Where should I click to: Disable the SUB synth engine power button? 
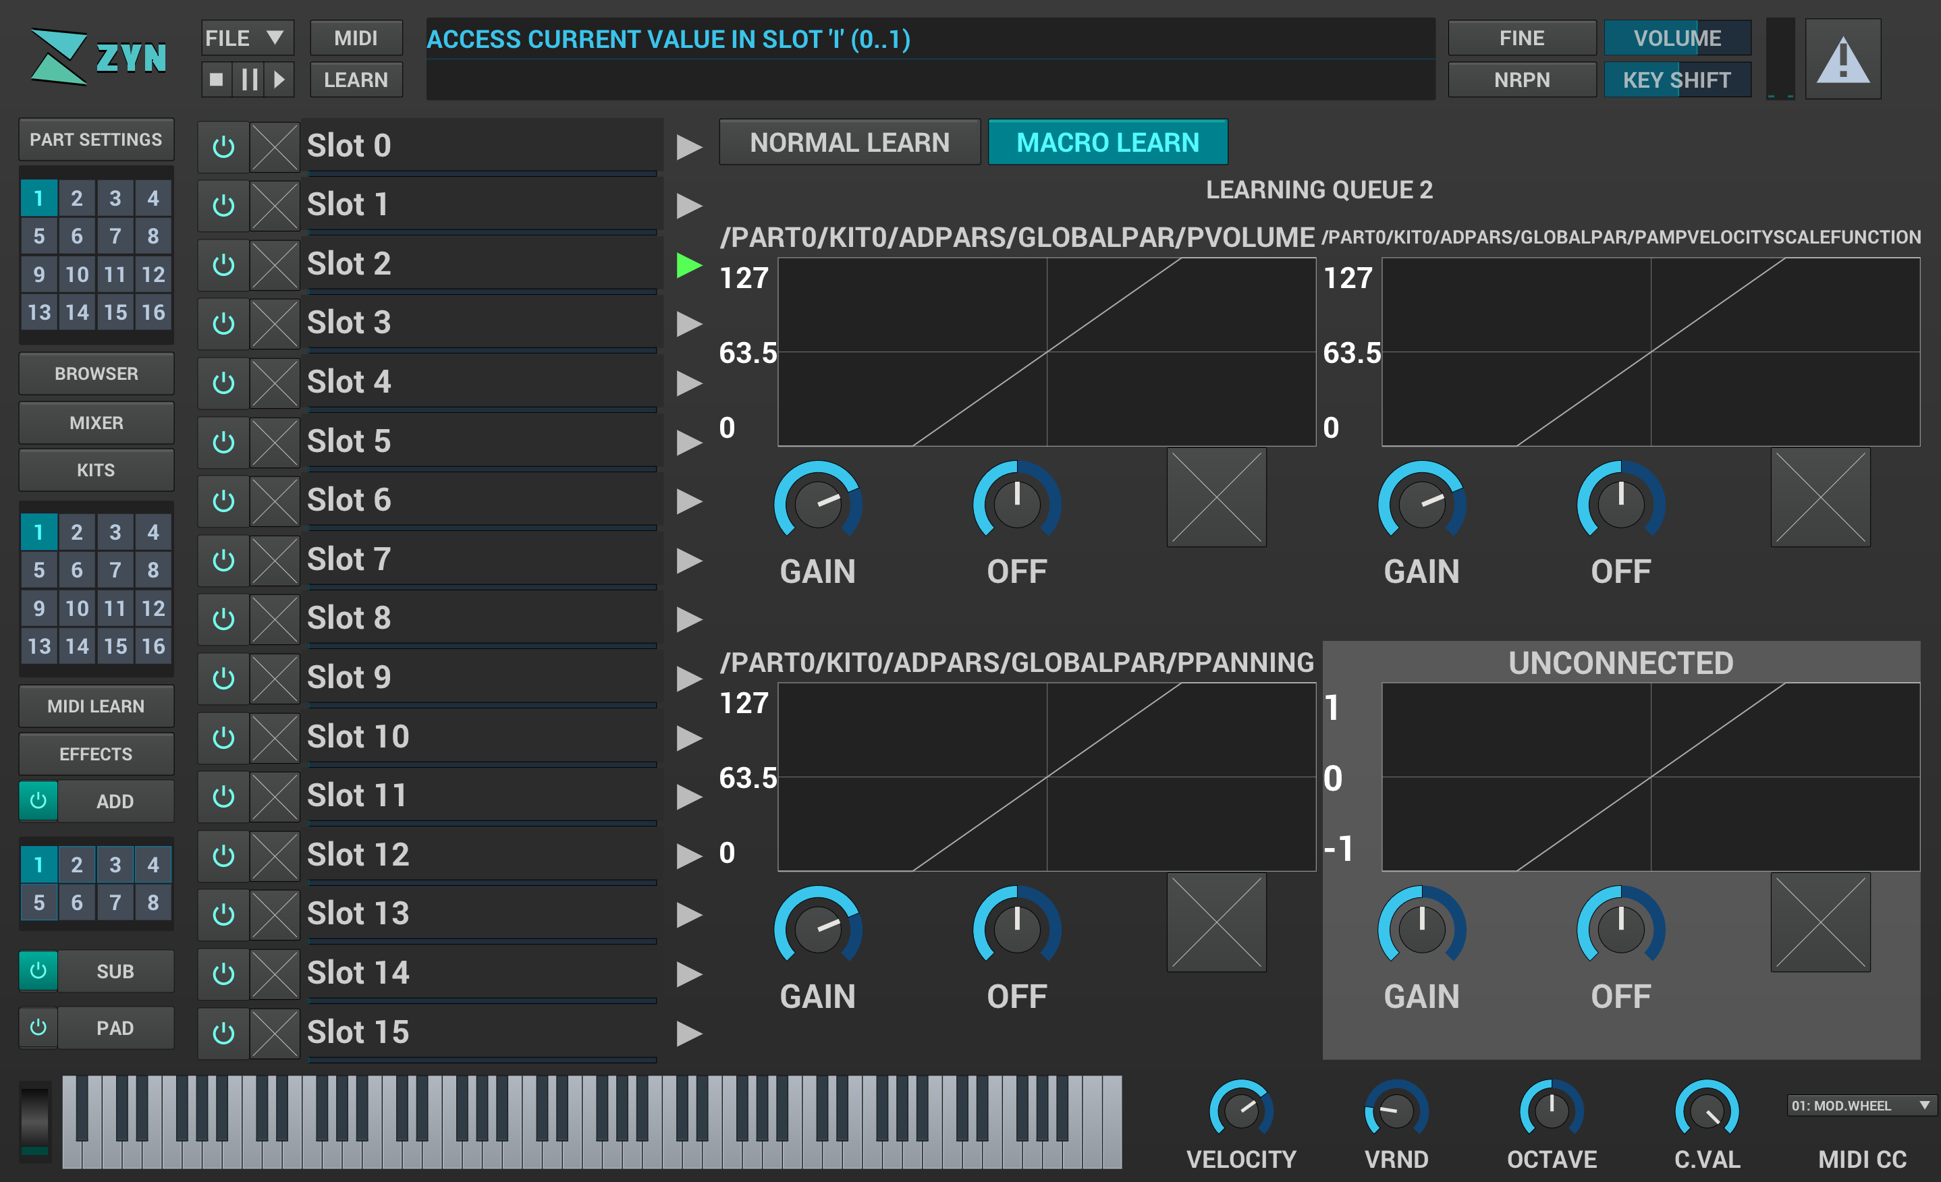tap(38, 971)
